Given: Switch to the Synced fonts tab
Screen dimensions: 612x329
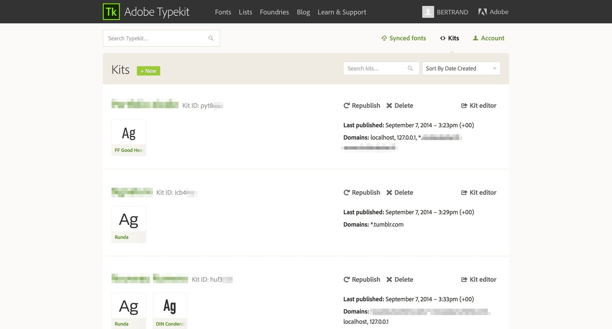Looking at the screenshot, I should [x=404, y=38].
